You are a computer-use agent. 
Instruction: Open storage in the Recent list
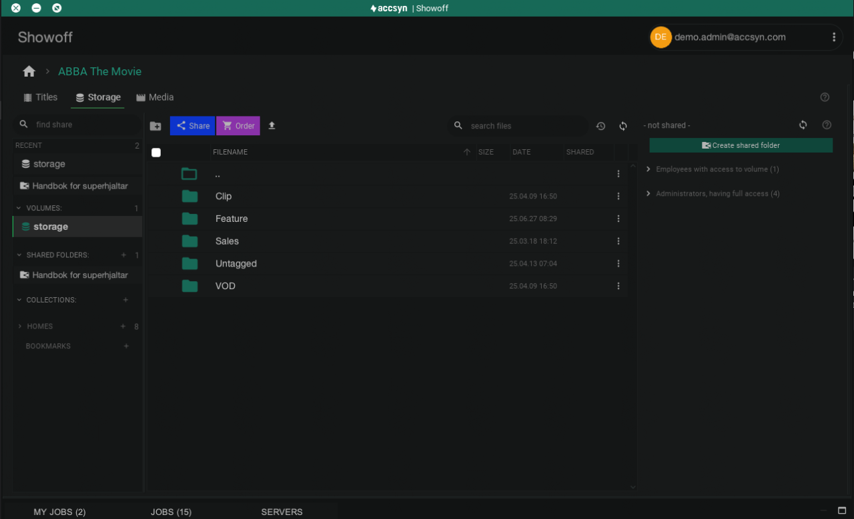(77, 164)
